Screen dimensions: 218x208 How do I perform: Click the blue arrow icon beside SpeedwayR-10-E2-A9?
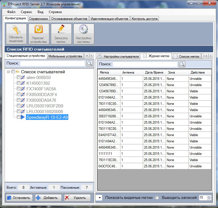(x=23, y=117)
